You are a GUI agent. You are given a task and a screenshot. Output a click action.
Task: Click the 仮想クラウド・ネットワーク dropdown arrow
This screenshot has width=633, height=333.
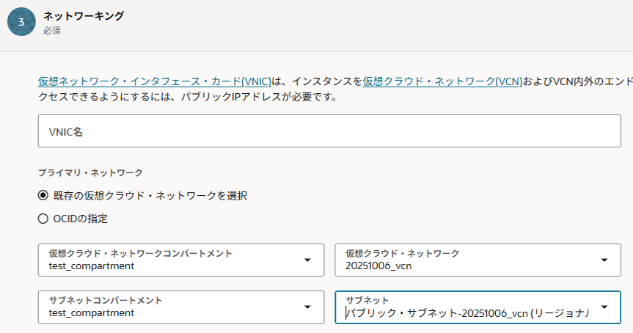604,260
